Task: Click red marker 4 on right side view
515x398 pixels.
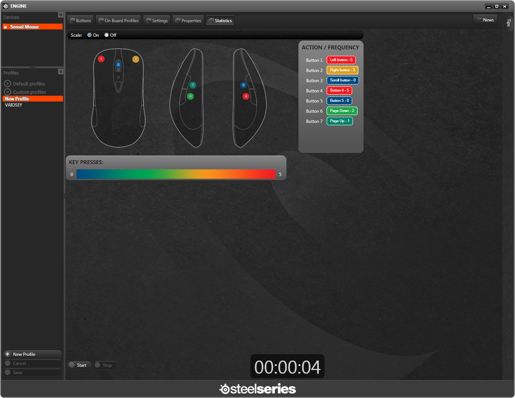Action: click(x=246, y=96)
